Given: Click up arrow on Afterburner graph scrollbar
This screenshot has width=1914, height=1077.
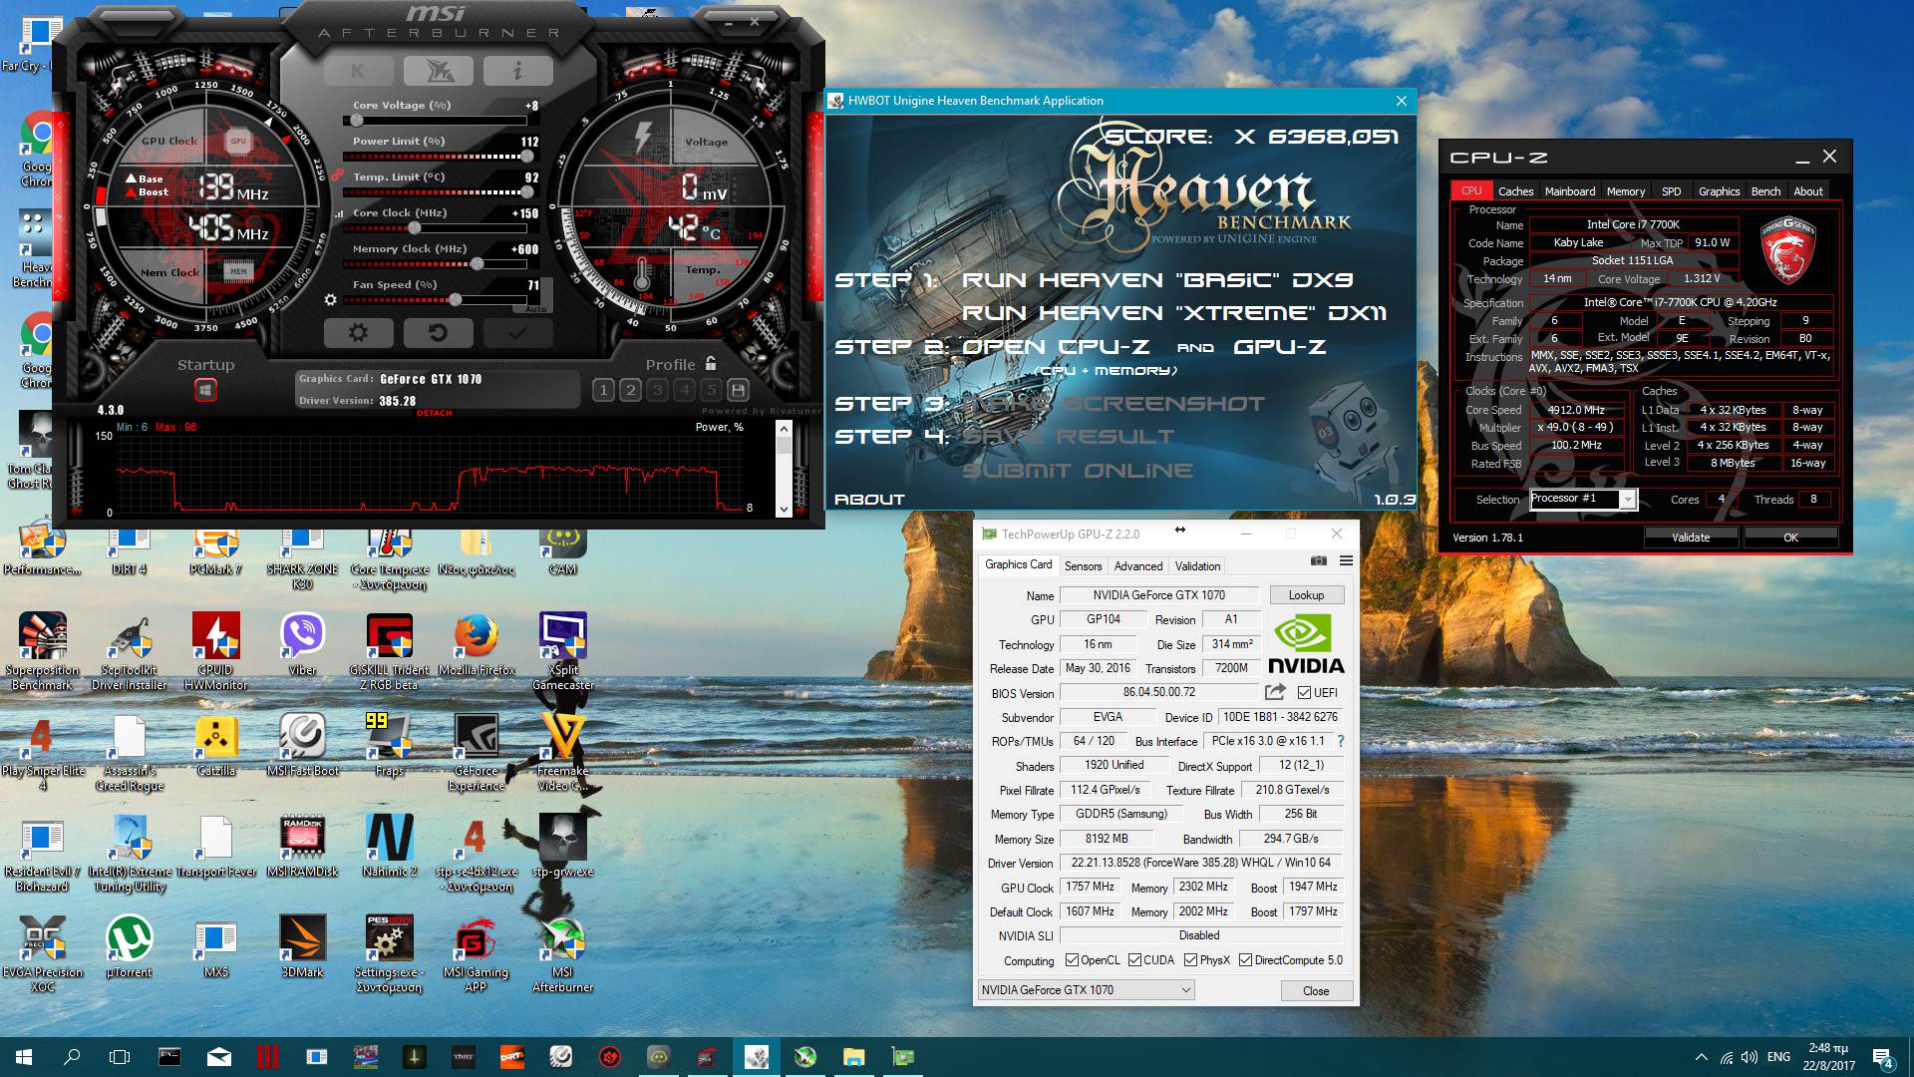Looking at the screenshot, I should 784,429.
